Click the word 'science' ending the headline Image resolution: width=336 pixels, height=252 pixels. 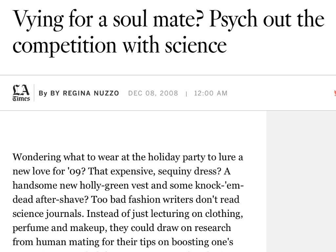(196, 45)
